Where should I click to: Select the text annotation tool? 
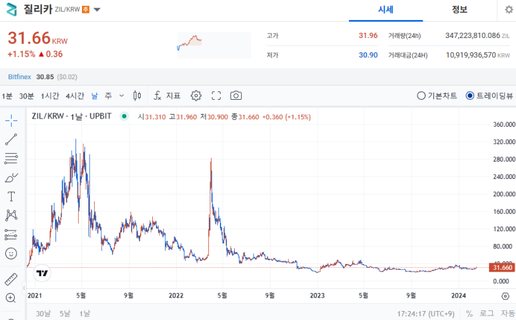click(x=11, y=196)
